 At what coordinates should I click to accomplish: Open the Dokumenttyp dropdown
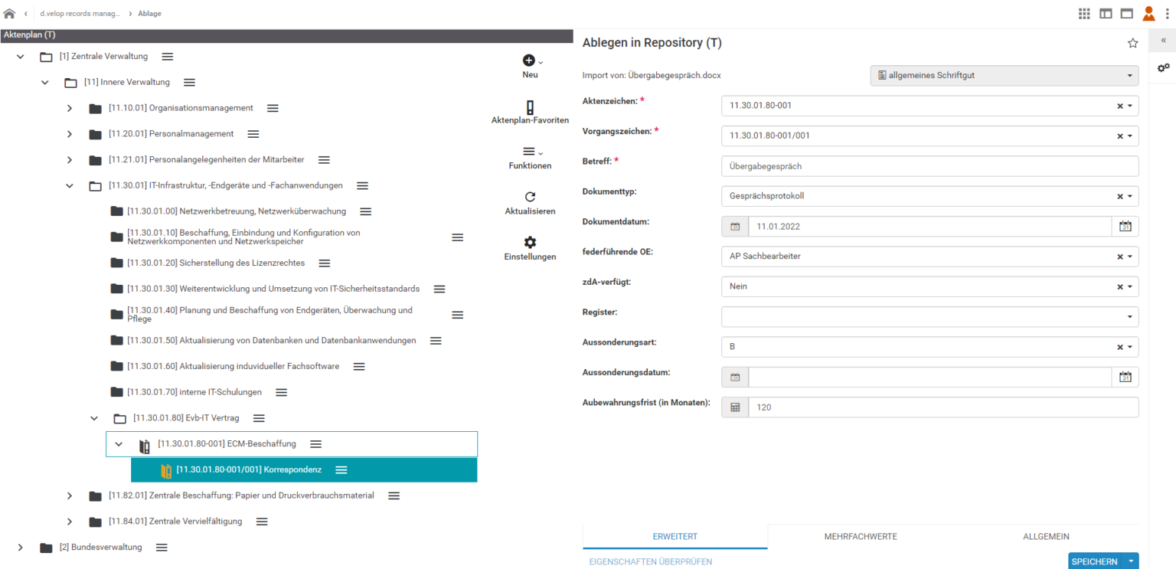pyautogui.click(x=1129, y=196)
